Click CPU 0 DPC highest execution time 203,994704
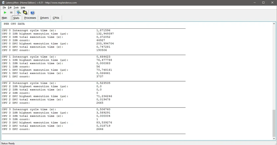 (x=105, y=43)
